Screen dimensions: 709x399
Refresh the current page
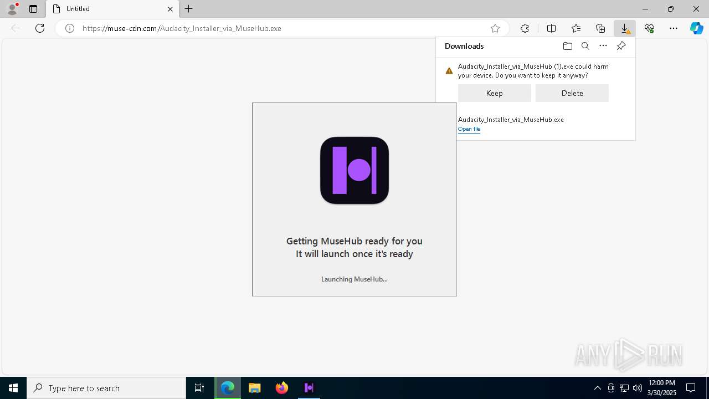tap(40, 28)
